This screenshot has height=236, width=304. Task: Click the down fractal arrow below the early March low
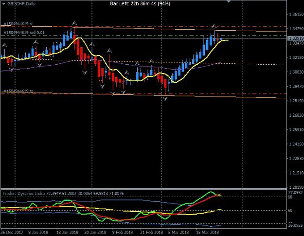pos(165,99)
